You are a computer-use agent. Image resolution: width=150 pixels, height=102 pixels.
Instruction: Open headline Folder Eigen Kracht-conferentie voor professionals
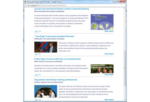[58, 59]
